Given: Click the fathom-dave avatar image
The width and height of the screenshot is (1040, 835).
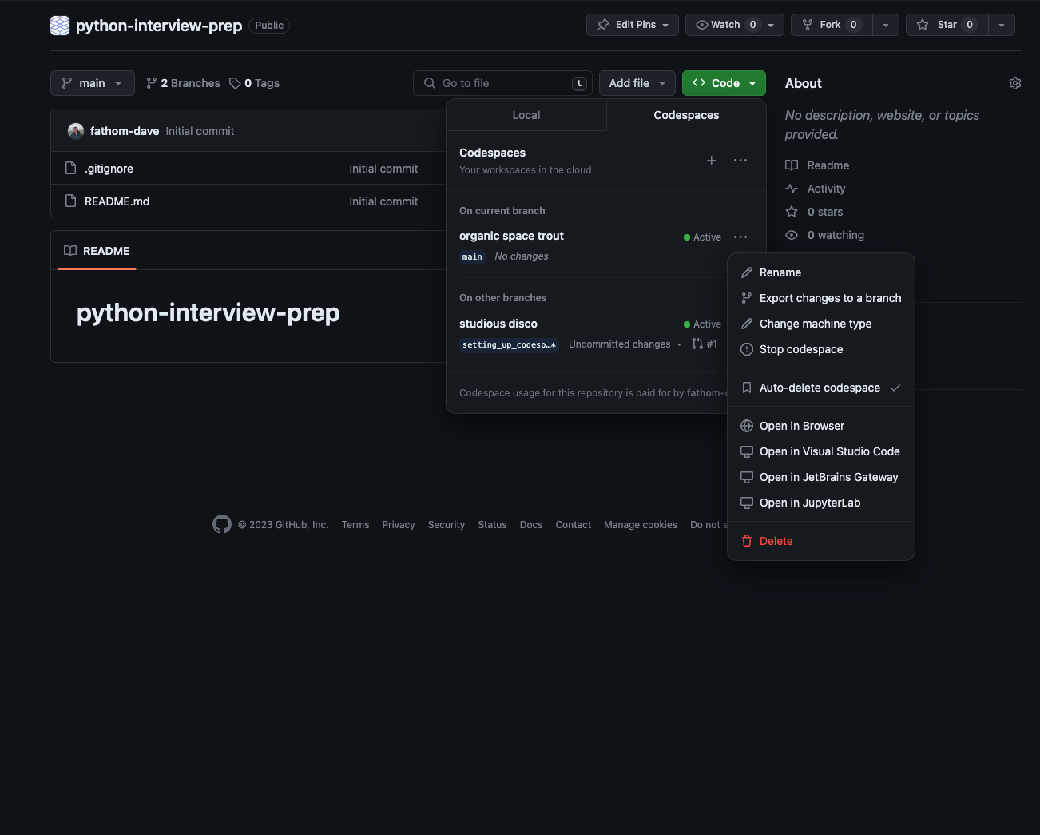Looking at the screenshot, I should coord(76,131).
